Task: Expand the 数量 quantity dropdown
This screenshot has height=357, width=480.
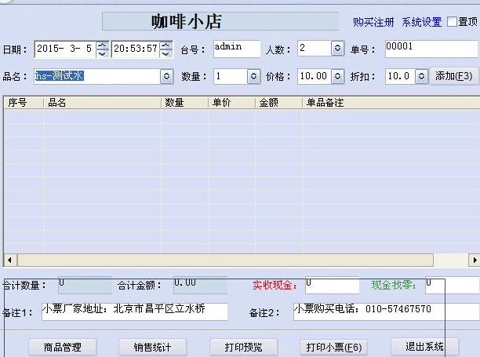Action: [x=253, y=76]
